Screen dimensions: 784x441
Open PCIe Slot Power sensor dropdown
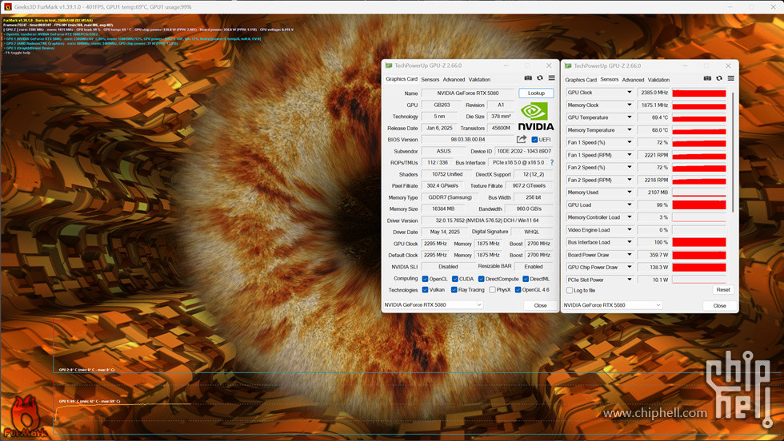pos(630,280)
